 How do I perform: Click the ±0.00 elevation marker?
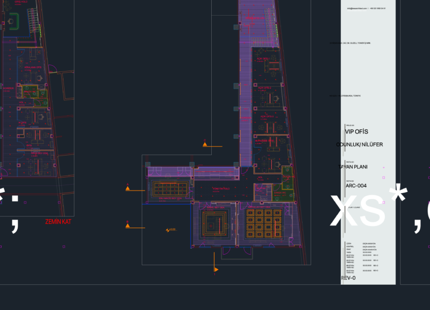[171, 230]
